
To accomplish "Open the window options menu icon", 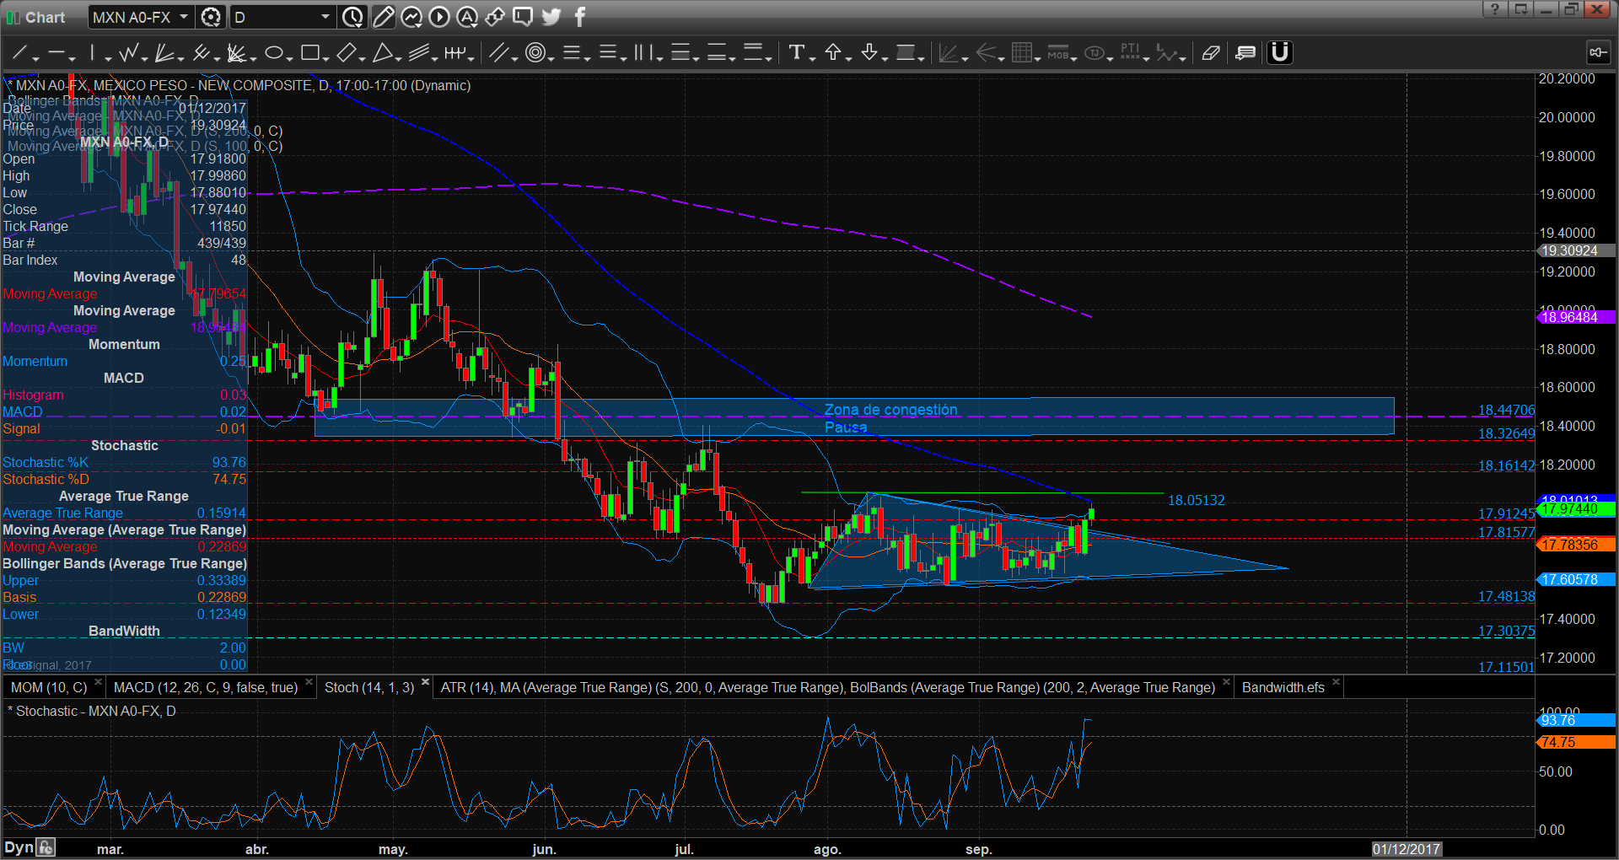I will [1520, 9].
